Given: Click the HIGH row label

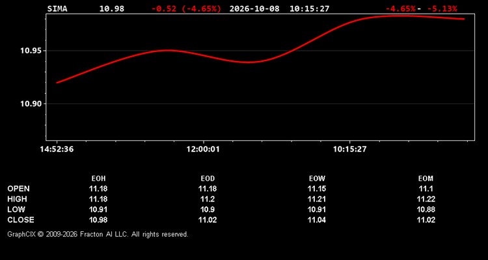Looking at the screenshot, I should point(17,199).
